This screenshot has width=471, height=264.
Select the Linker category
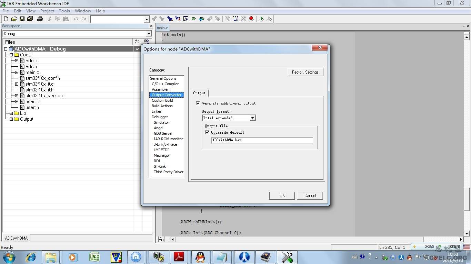pyautogui.click(x=157, y=111)
